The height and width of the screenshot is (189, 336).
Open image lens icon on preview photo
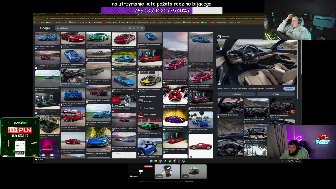[x=219, y=82]
